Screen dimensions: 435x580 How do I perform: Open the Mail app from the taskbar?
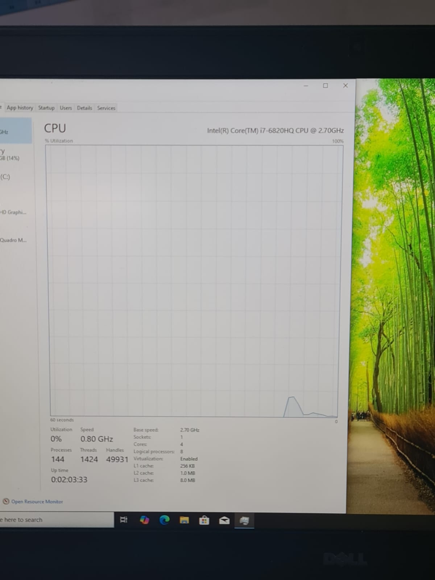[x=224, y=521]
